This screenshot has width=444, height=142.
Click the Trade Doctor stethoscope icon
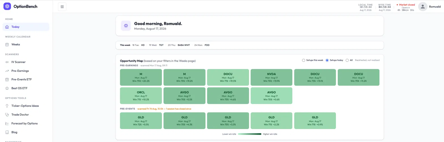pos(7,115)
